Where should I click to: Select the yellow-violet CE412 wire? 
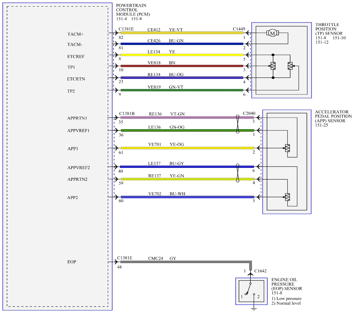point(182,33)
